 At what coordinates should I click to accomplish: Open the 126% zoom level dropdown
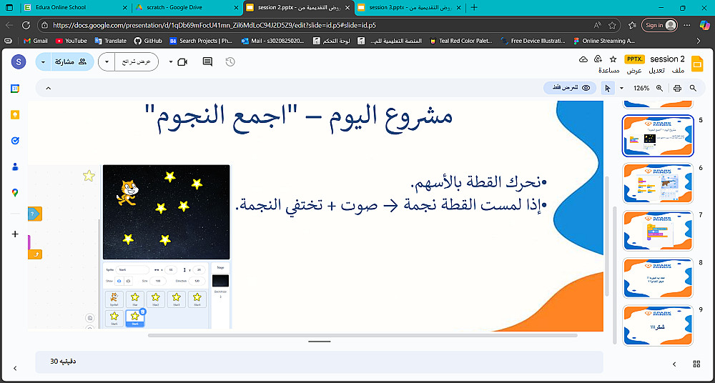(641, 88)
